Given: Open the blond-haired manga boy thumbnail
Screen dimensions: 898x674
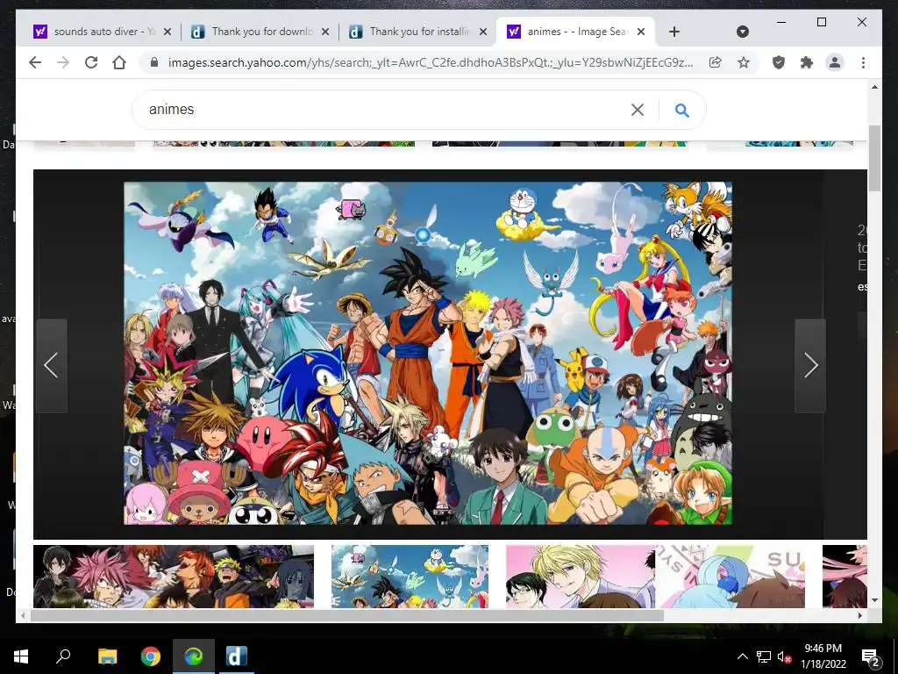Looking at the screenshot, I should (581, 576).
